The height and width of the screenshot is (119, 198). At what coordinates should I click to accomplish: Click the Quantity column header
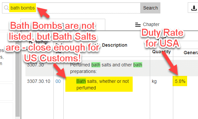161,52
